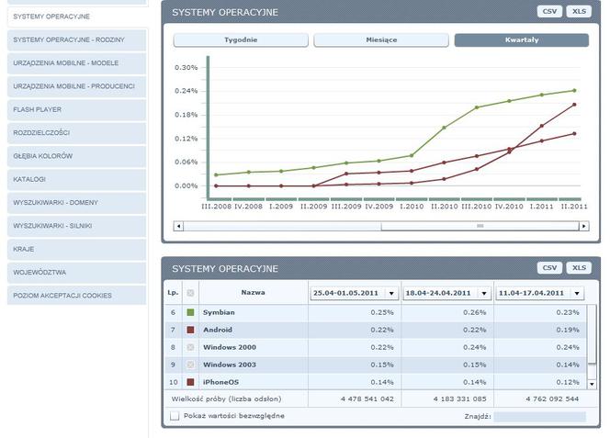Enable Windows 2000 series checkbox
Screen dimensions: 610x438
[190, 347]
